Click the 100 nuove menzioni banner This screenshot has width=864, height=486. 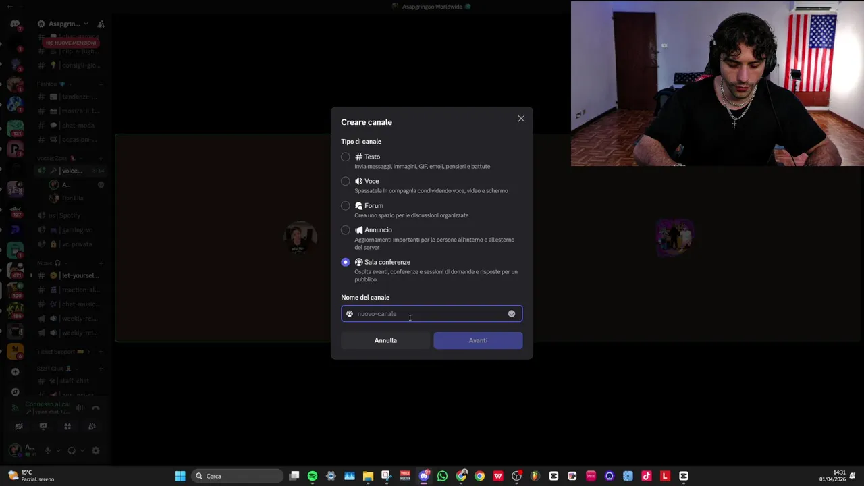pyautogui.click(x=71, y=43)
